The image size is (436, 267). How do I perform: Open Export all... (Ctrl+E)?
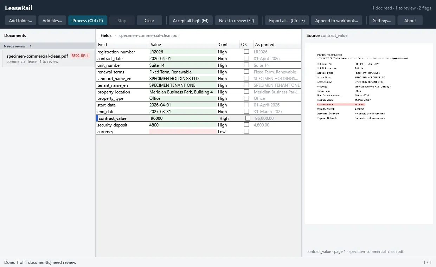(x=287, y=20)
